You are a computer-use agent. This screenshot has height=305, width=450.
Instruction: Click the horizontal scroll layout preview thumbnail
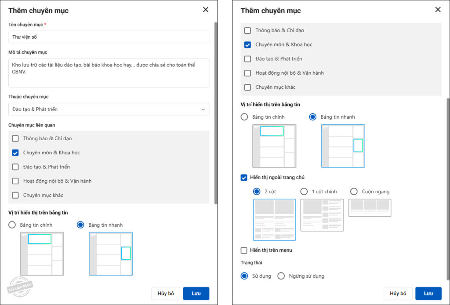click(x=370, y=208)
